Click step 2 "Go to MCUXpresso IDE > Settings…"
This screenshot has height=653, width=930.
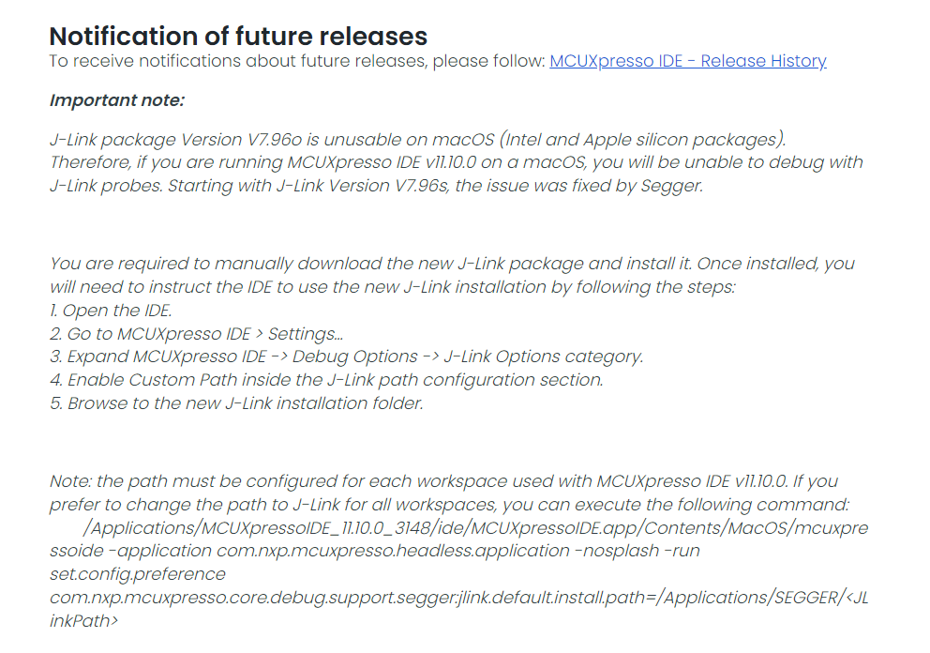(x=197, y=334)
